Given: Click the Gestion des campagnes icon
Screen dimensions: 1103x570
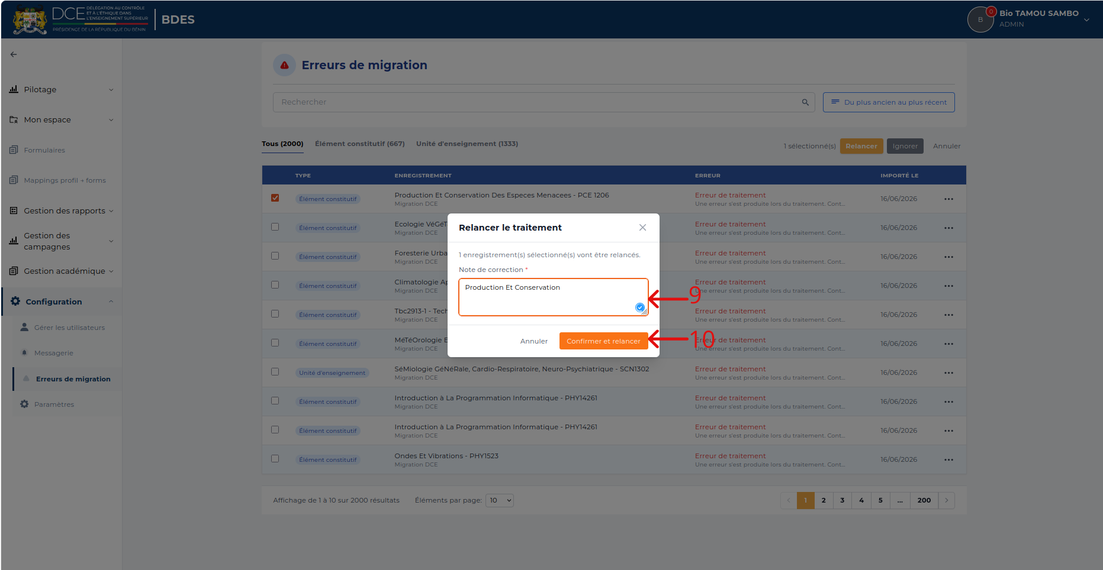Looking at the screenshot, I should 14,241.
